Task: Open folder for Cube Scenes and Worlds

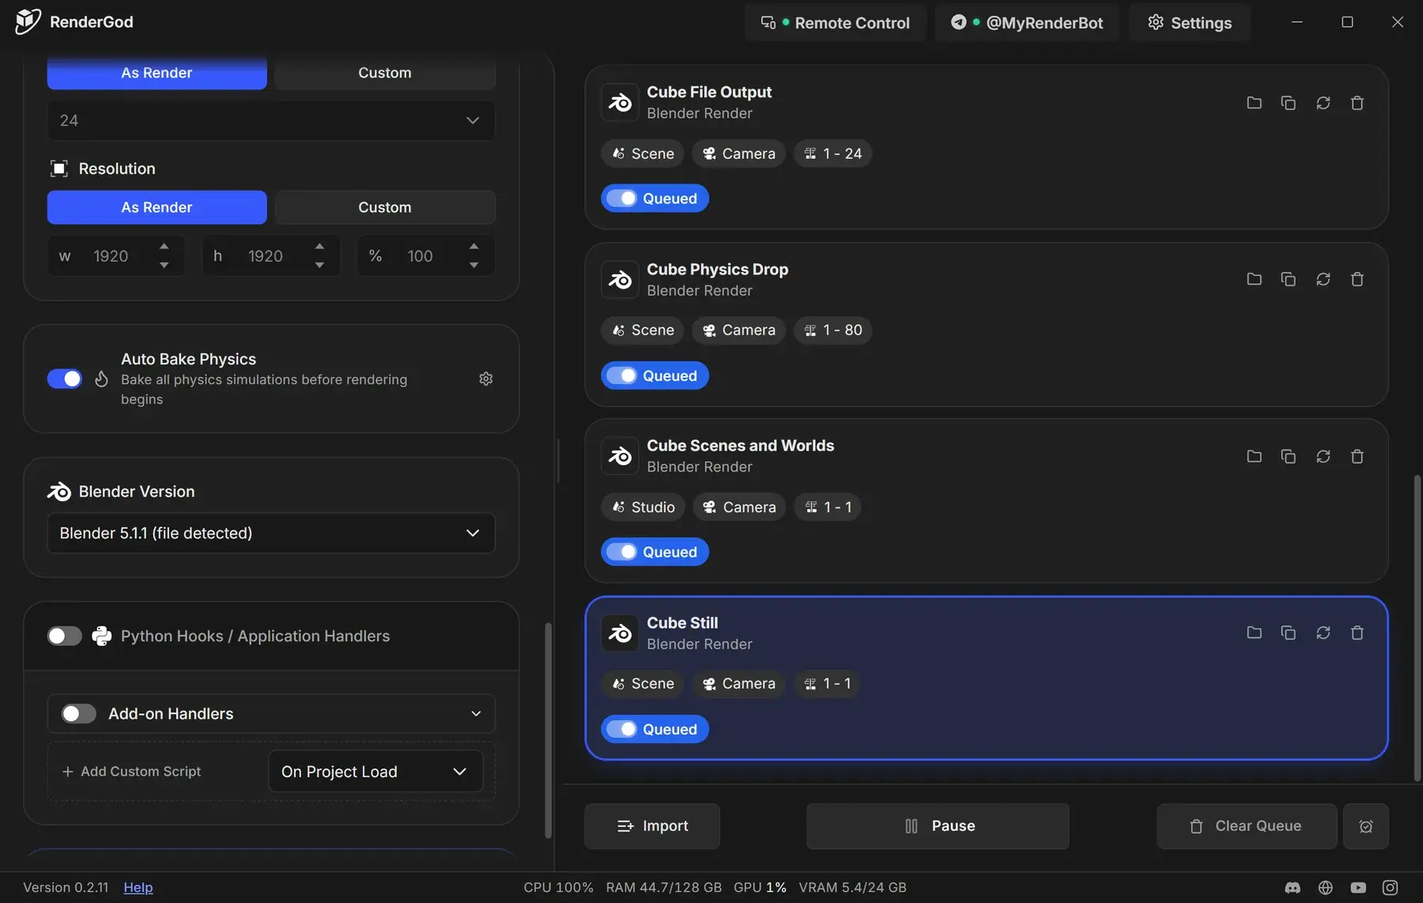Action: click(1254, 456)
